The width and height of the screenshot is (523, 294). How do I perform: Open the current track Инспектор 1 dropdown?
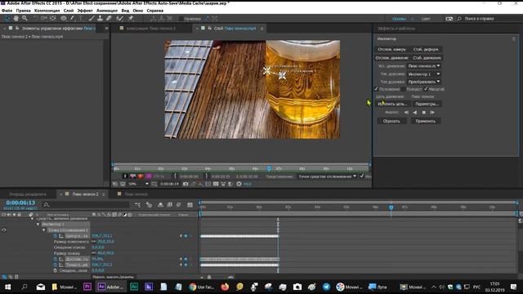(x=424, y=74)
